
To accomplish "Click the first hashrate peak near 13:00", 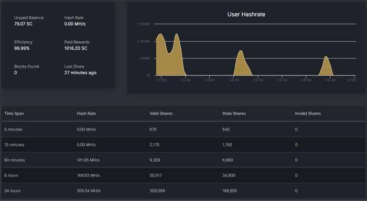I will click(x=160, y=35).
